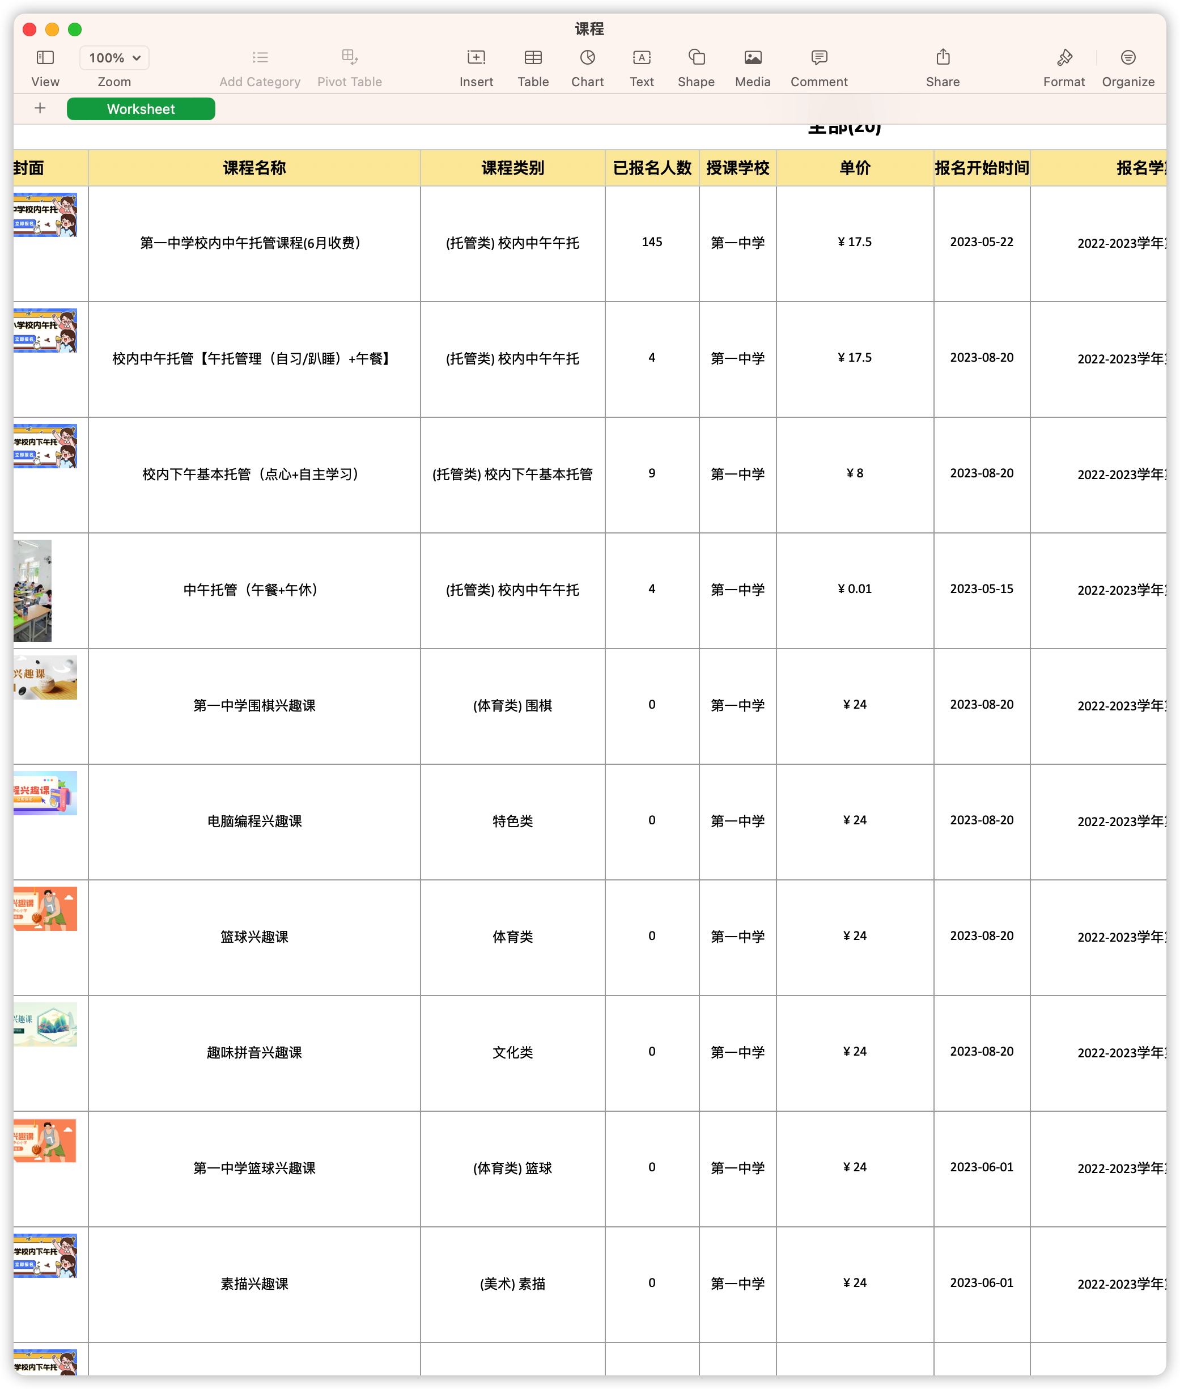
Task: Open the Organize panel
Action: click(x=1128, y=57)
